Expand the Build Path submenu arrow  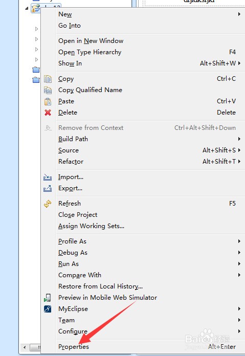point(239,139)
